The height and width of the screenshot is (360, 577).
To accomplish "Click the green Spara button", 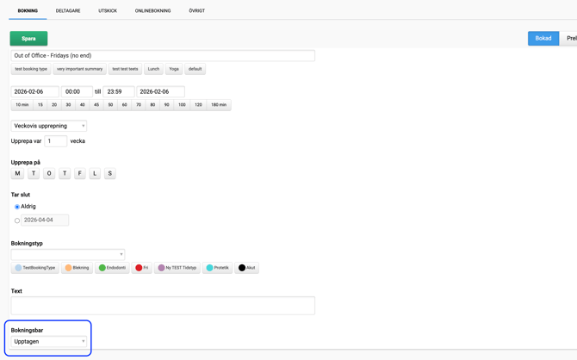I will click(28, 39).
